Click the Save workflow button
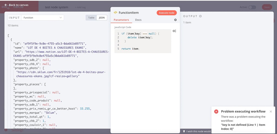This screenshot has height=134, width=277. (x=267, y=7)
